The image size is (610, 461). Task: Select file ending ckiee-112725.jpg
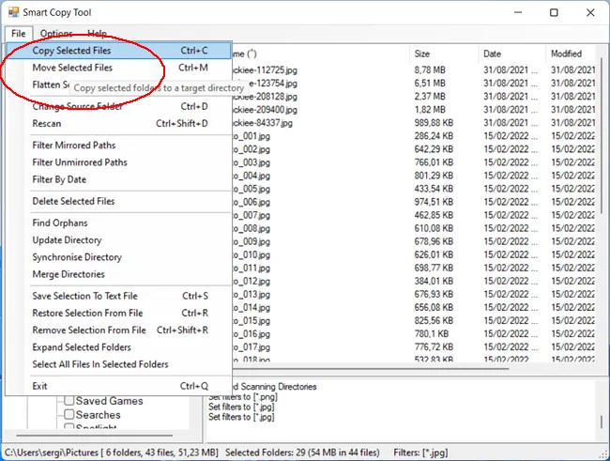coord(265,70)
